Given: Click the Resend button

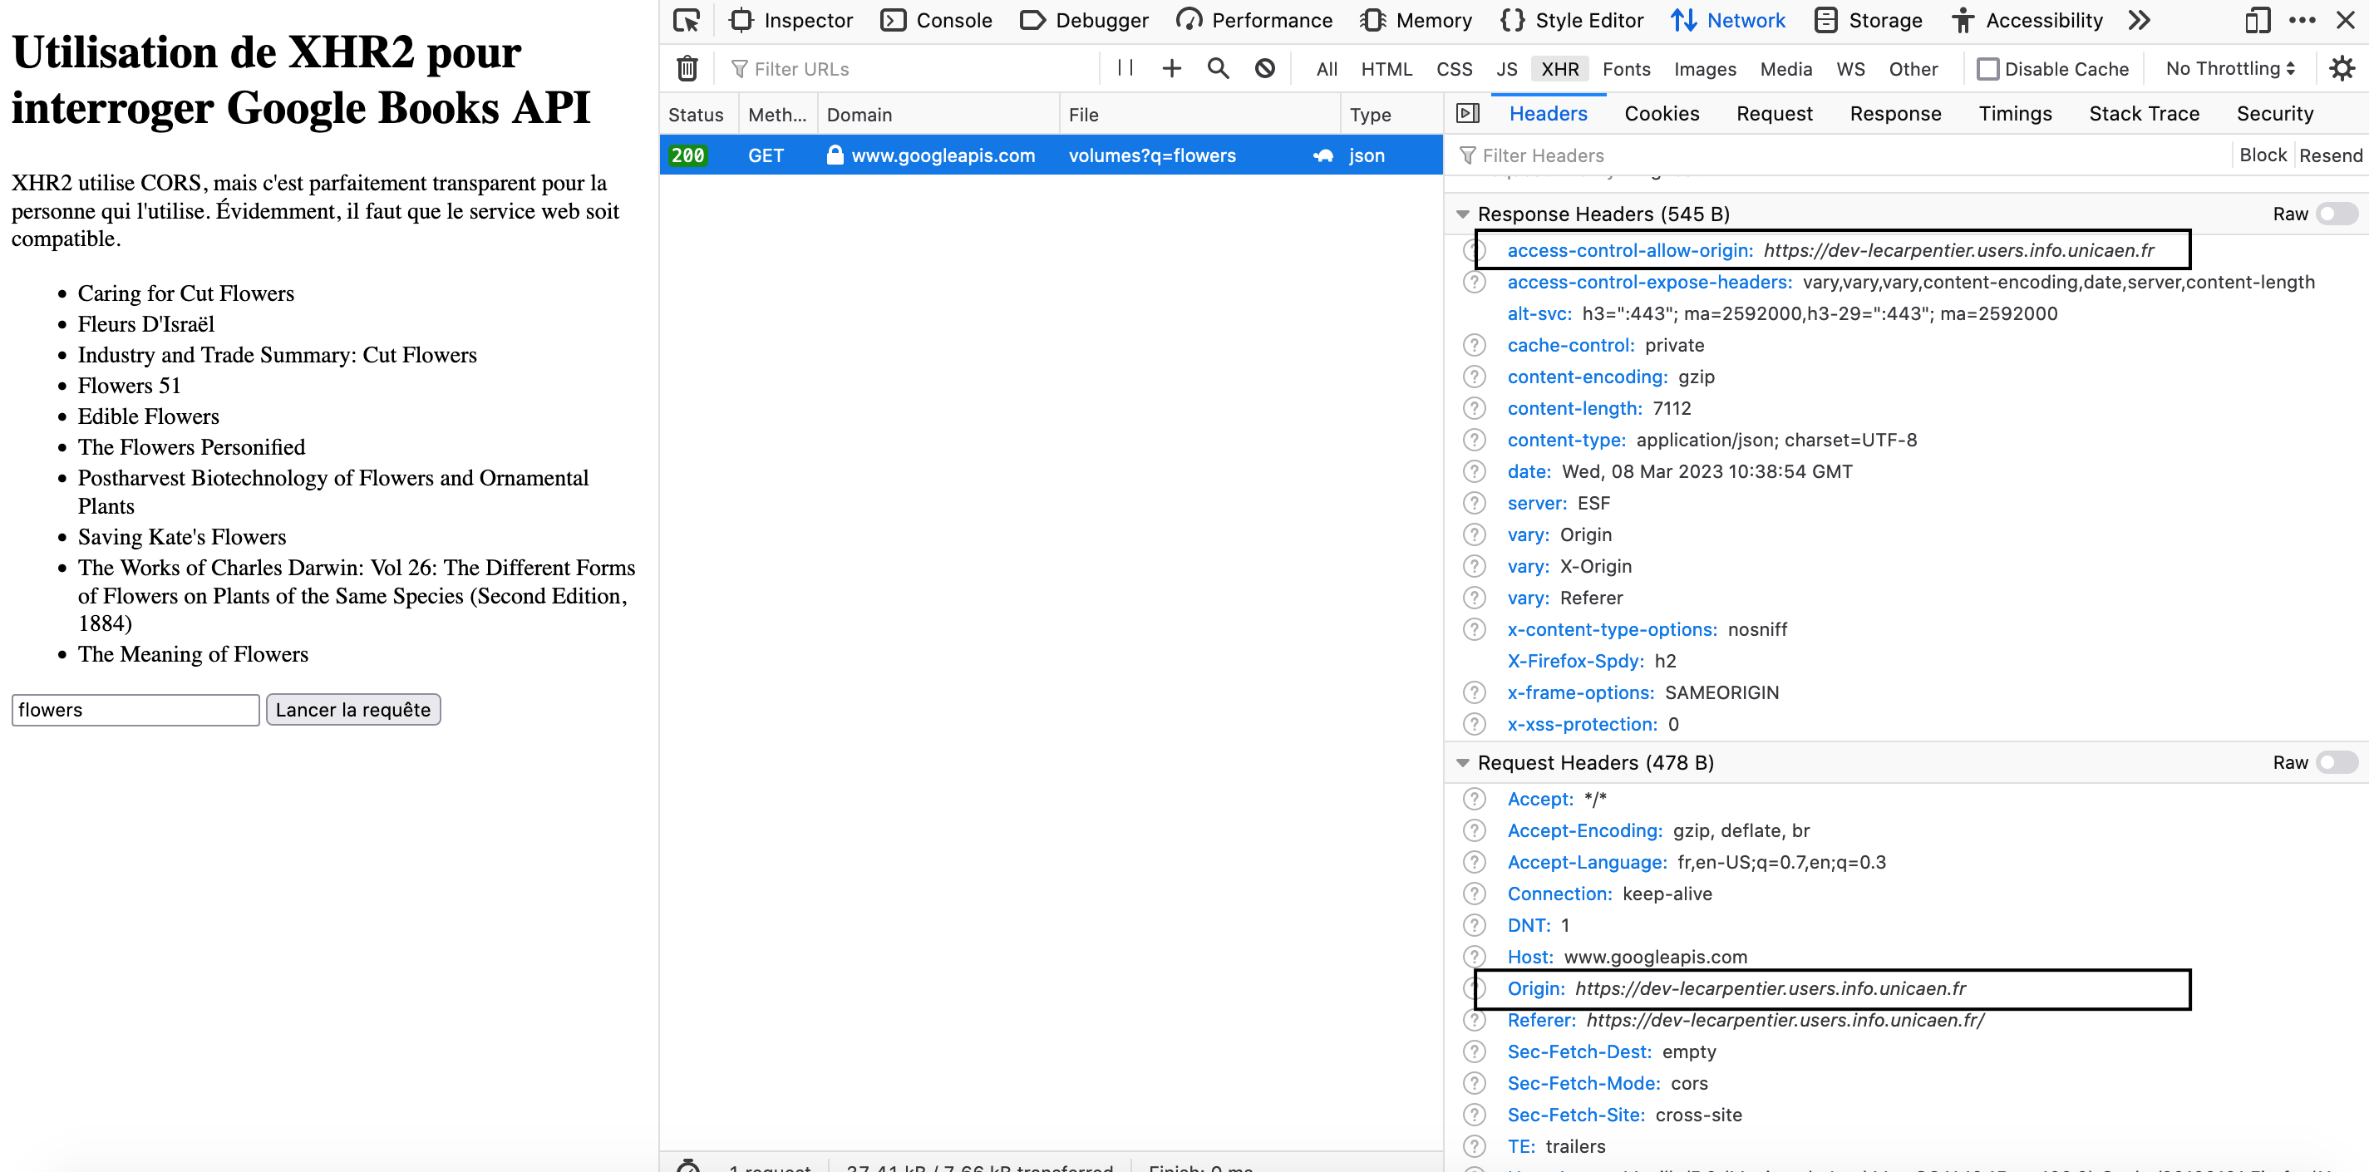Looking at the screenshot, I should tap(2331, 155).
